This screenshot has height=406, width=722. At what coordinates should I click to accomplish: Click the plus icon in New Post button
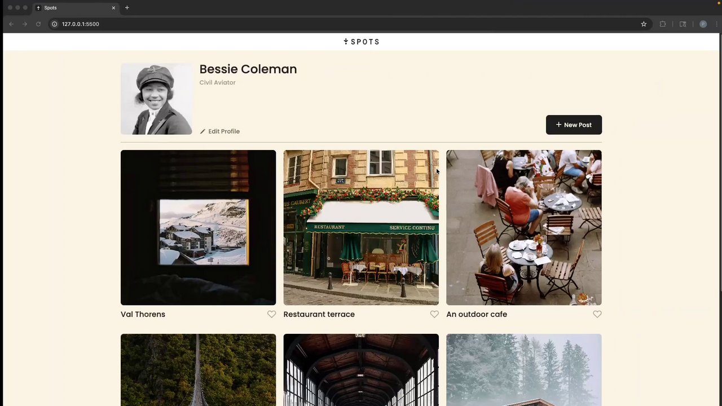[558, 125]
